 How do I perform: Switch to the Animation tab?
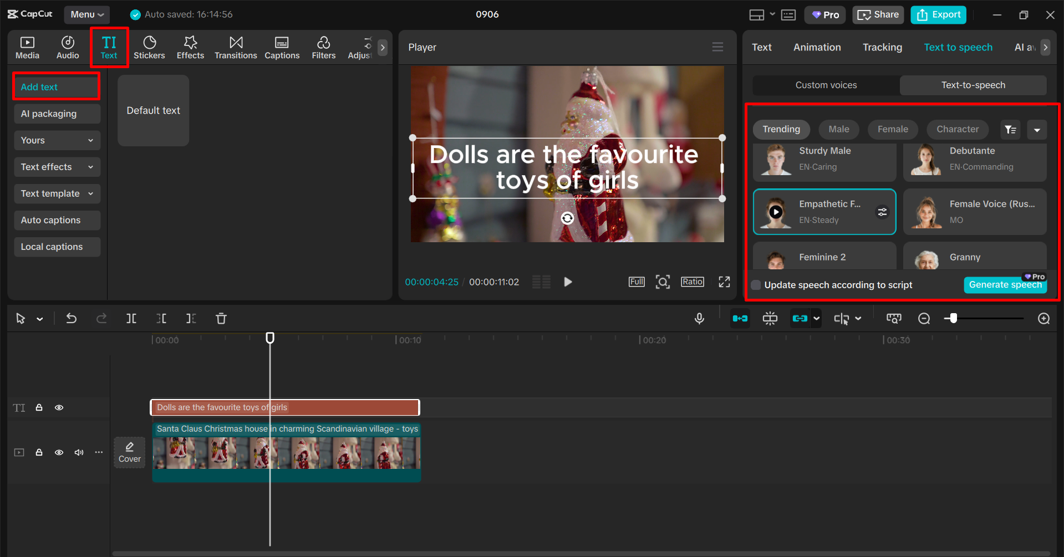coord(817,47)
